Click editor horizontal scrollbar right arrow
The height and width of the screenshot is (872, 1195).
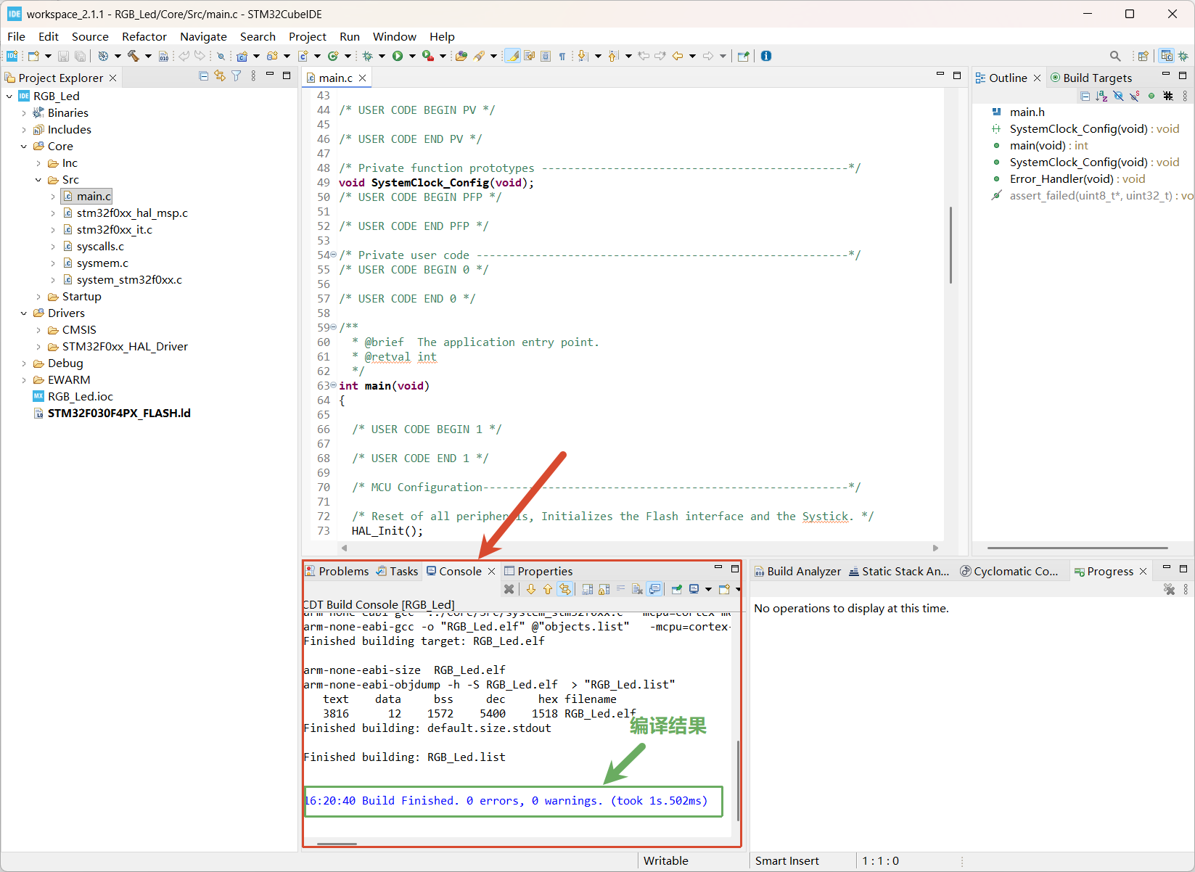tap(935, 548)
